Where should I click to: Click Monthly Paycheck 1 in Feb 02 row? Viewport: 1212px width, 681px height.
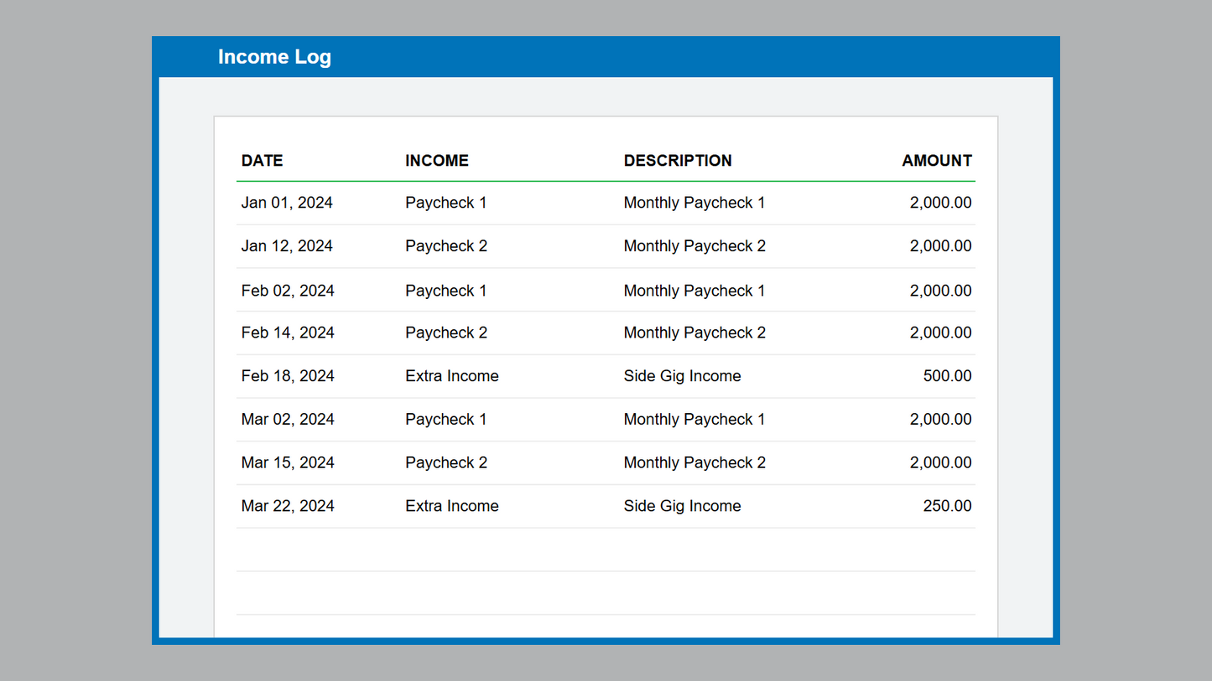point(694,291)
